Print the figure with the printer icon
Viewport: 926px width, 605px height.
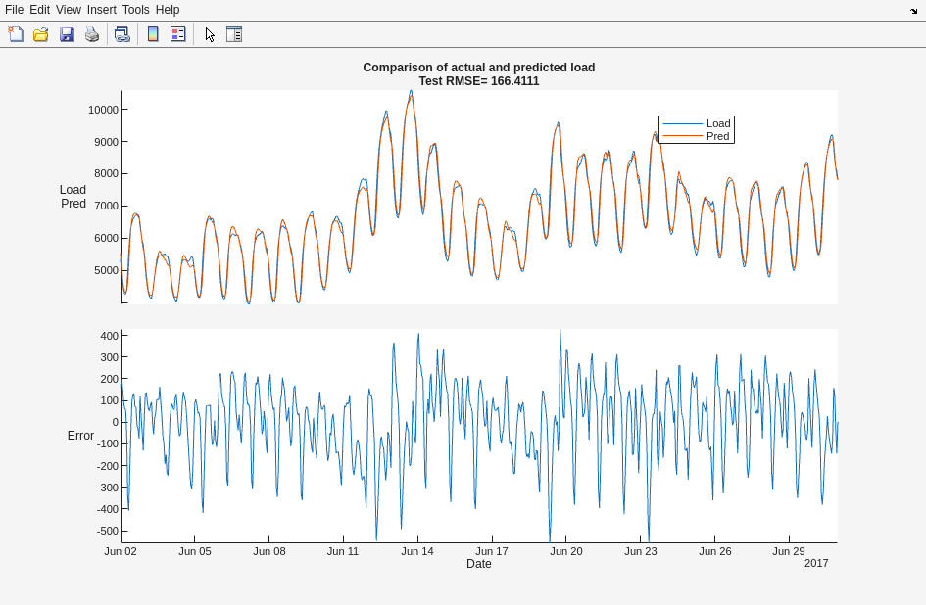click(92, 34)
